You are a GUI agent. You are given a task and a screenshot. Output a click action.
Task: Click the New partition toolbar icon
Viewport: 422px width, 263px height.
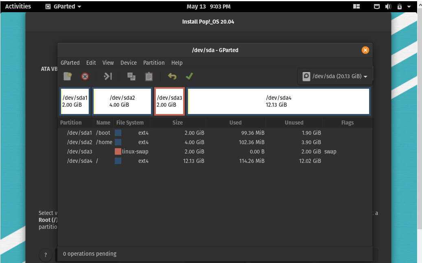tap(68, 77)
